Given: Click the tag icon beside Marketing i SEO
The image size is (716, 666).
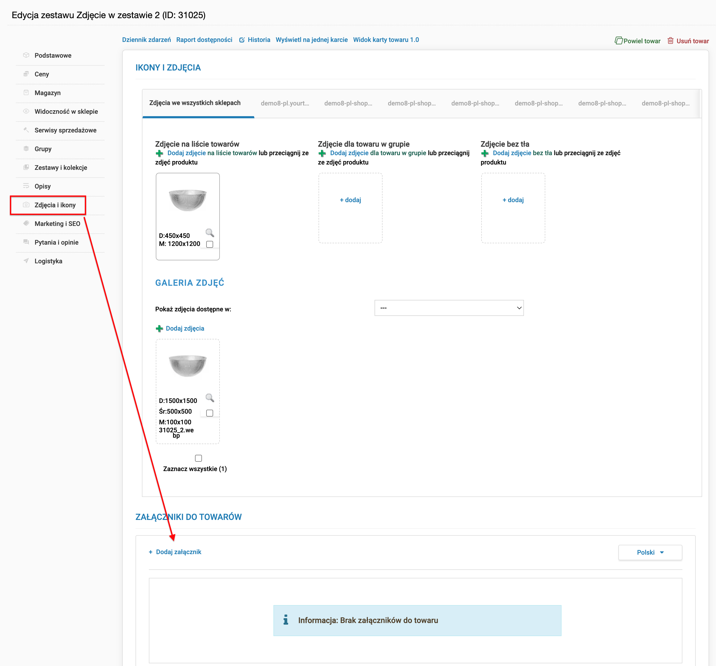Looking at the screenshot, I should 26,223.
